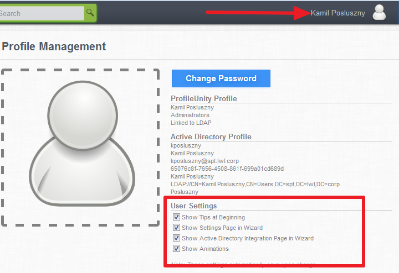Select the LDAP://CN=Kamil Posluszny path text
Viewport: 399px width, 273px height.
[x=255, y=184]
